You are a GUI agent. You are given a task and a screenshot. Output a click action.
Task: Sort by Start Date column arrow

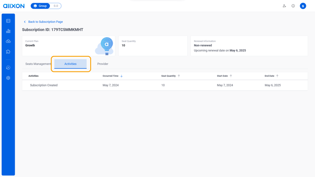click(231, 76)
